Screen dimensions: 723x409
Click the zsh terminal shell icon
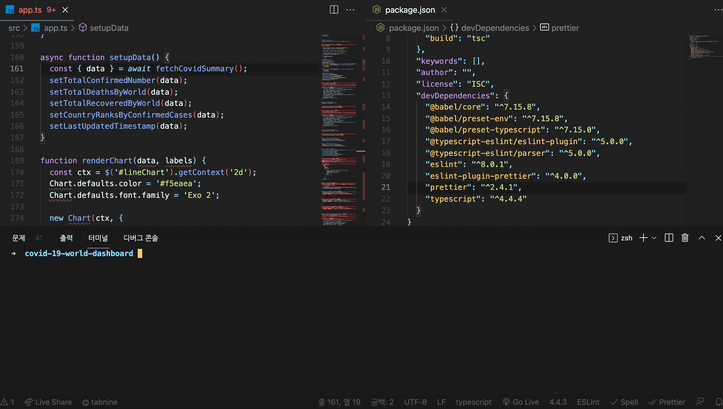click(613, 238)
